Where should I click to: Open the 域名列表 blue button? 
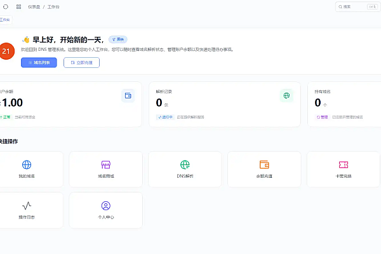click(39, 62)
